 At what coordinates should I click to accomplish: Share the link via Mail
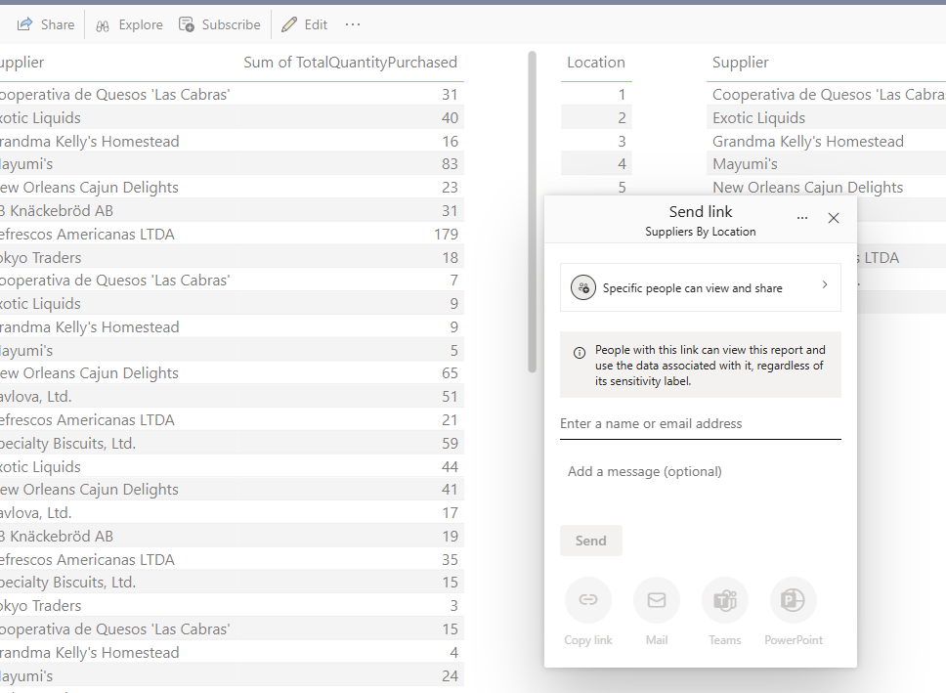click(656, 600)
